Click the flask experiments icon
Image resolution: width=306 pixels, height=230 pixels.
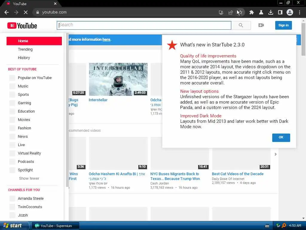[x=261, y=12]
